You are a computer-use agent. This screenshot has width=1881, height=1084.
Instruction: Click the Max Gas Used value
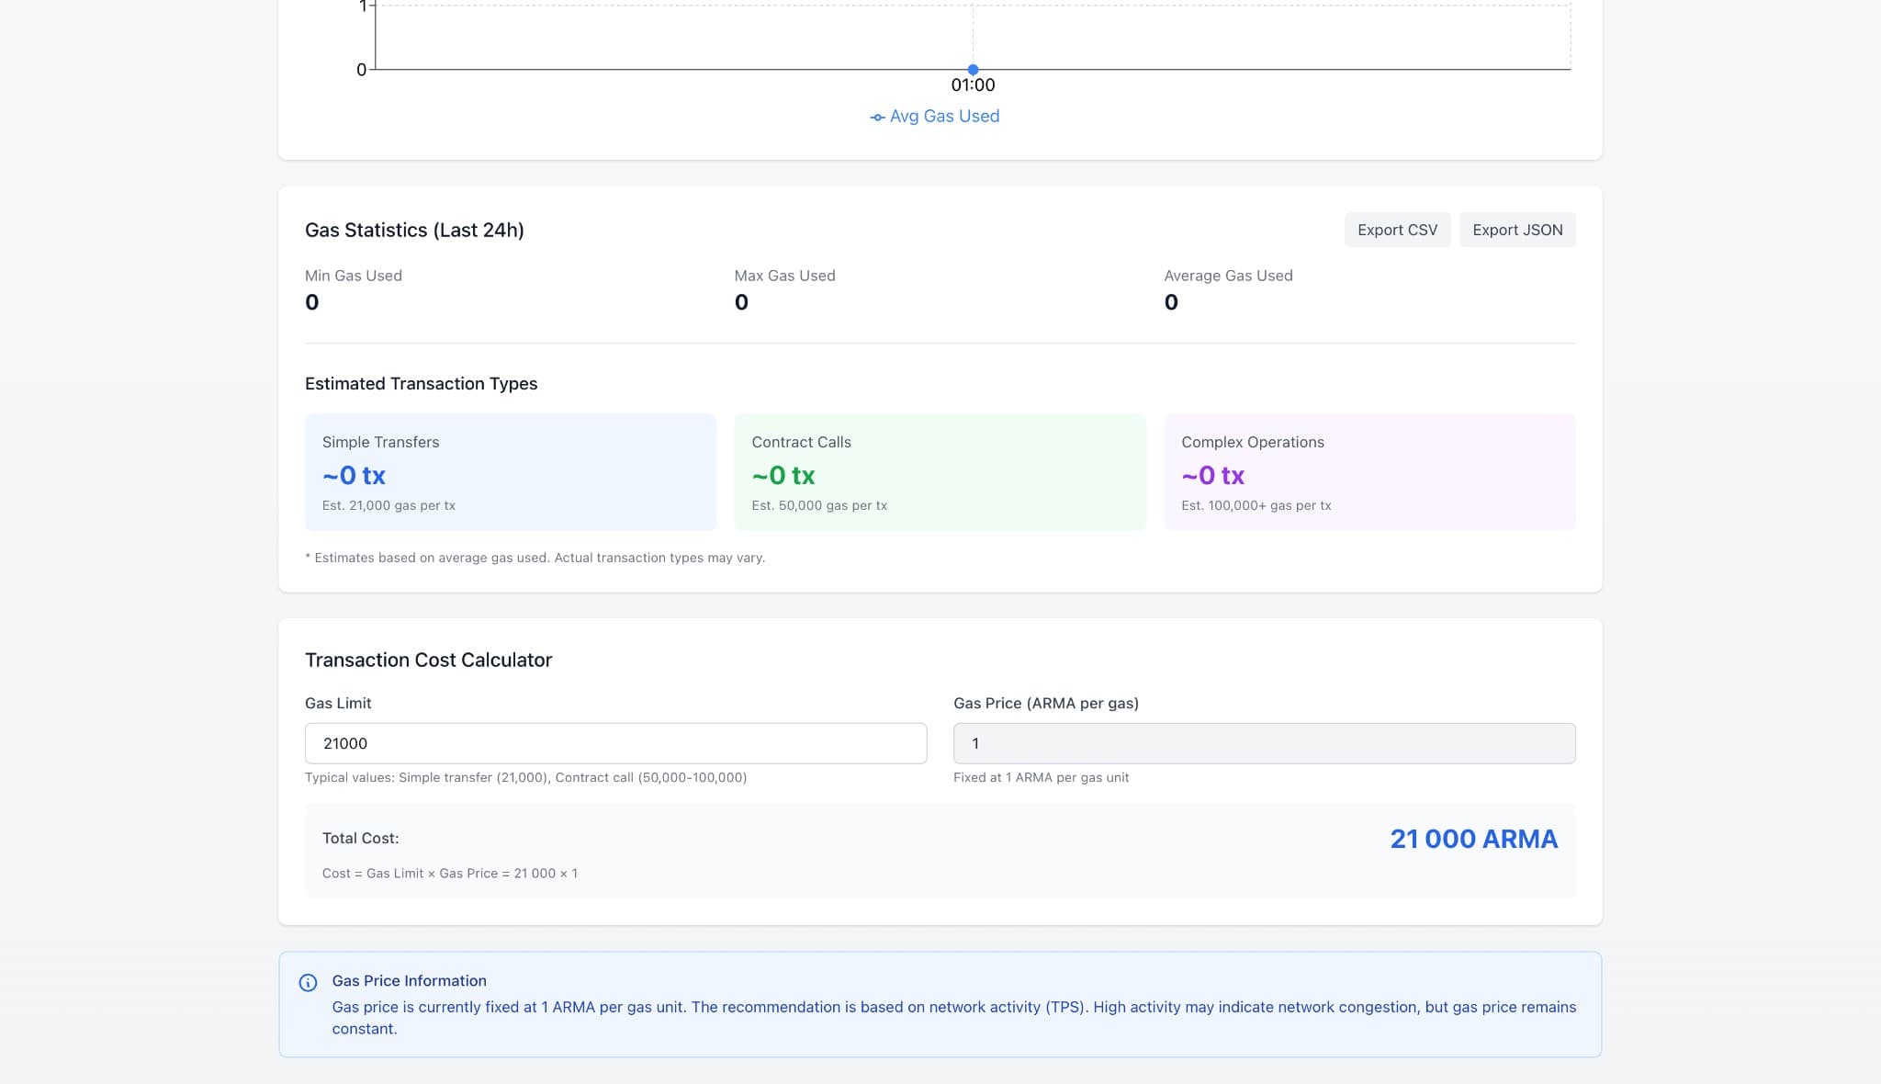pos(741,302)
